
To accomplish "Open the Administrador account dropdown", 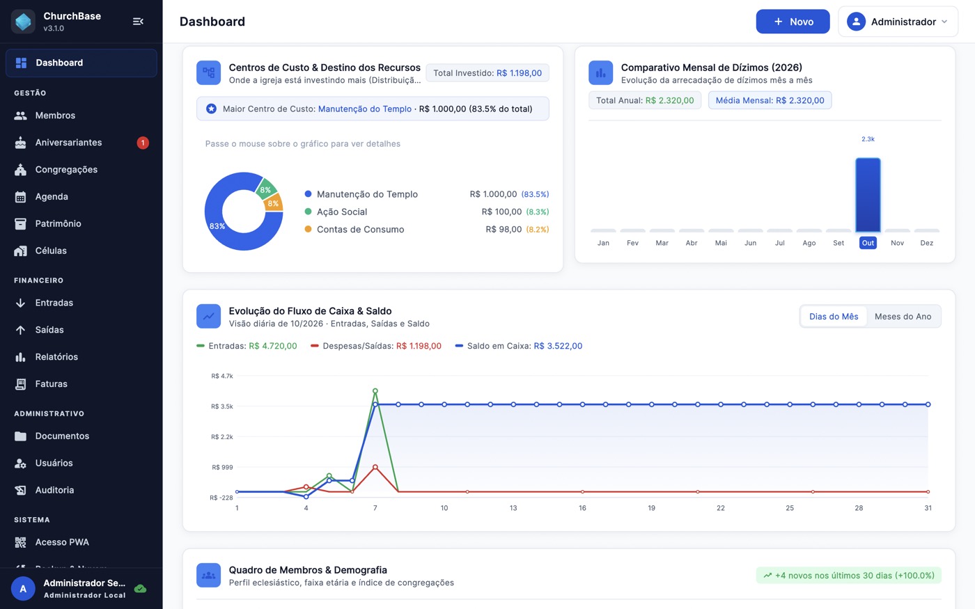I will click(898, 22).
